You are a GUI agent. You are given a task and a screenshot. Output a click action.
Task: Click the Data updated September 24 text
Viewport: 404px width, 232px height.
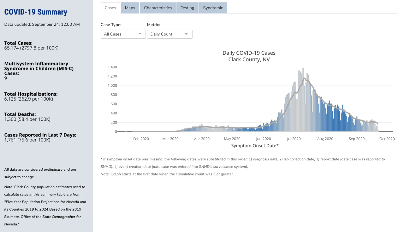[42, 24]
